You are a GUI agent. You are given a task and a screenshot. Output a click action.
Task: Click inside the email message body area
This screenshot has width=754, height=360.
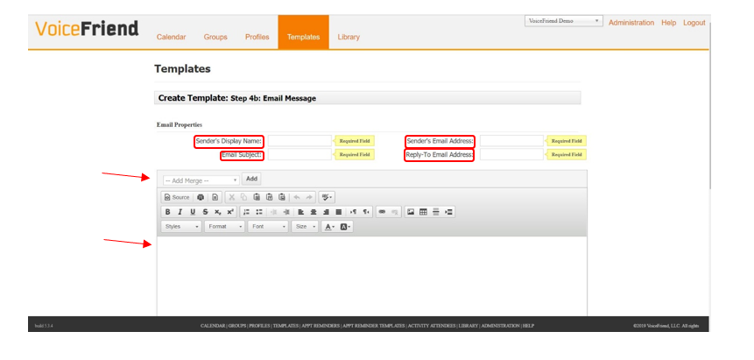[x=371, y=276]
